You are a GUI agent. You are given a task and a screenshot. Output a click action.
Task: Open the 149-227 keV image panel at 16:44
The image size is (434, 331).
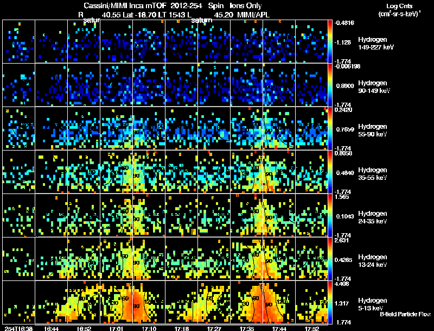pyautogui.click(x=51, y=41)
